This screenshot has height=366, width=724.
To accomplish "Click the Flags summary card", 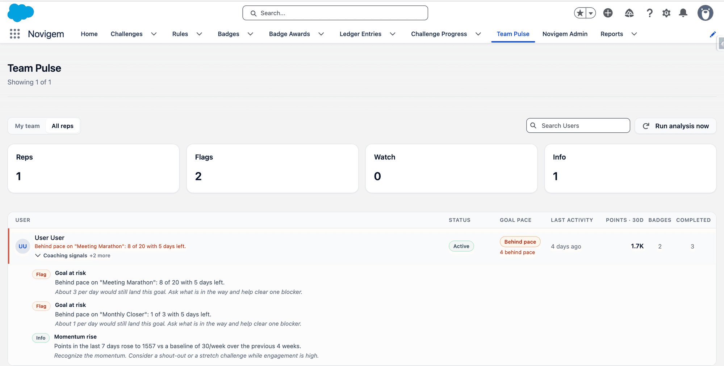I will [x=272, y=169].
